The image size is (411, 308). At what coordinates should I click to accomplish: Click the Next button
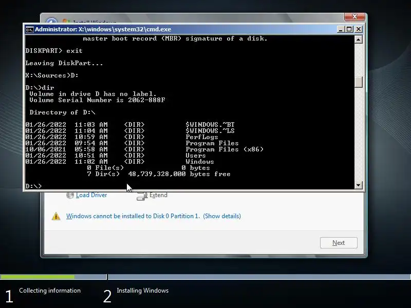(339, 243)
